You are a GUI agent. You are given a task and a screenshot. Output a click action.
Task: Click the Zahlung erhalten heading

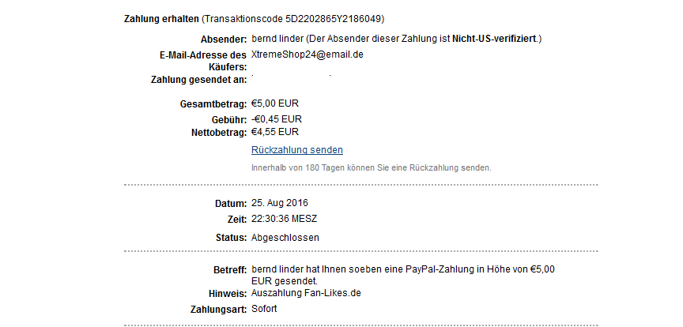pos(162,19)
